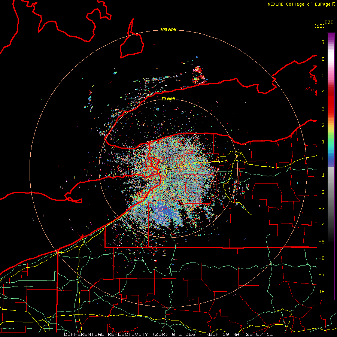Screen dimensions: 337x337
Task: Click the 50 NMI range ring label
Action: (x=168, y=99)
